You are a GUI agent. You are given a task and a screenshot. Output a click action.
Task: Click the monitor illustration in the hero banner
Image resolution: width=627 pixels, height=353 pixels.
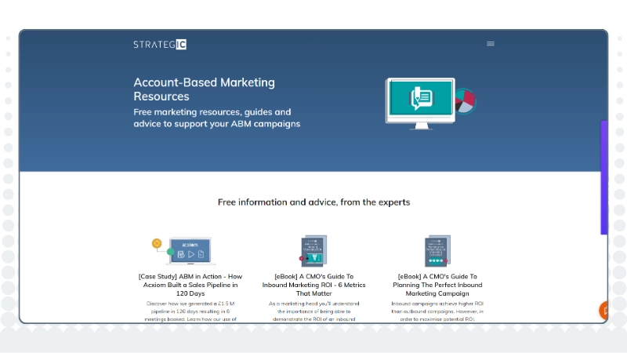[x=419, y=100]
